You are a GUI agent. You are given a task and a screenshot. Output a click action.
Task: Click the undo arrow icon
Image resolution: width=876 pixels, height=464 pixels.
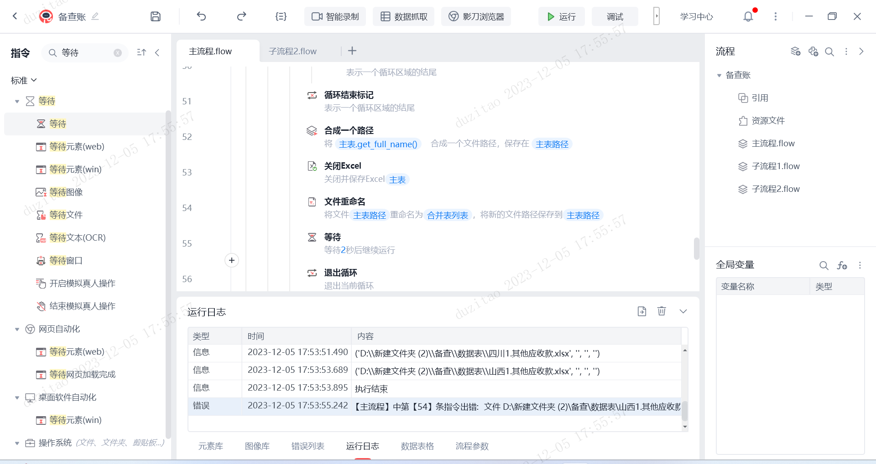201,16
